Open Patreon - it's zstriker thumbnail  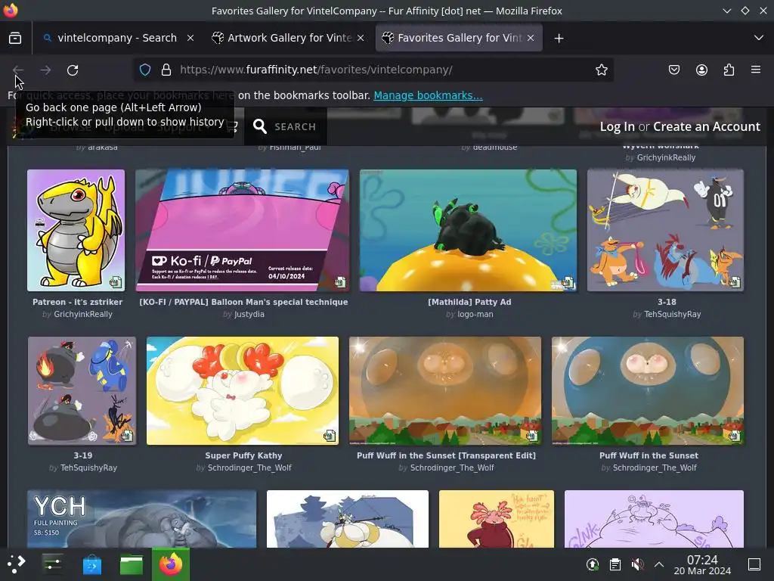[x=76, y=230]
